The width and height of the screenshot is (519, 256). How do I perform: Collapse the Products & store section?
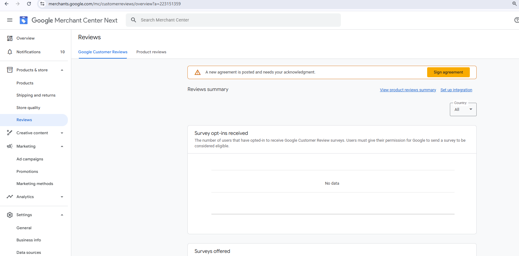pos(62,70)
